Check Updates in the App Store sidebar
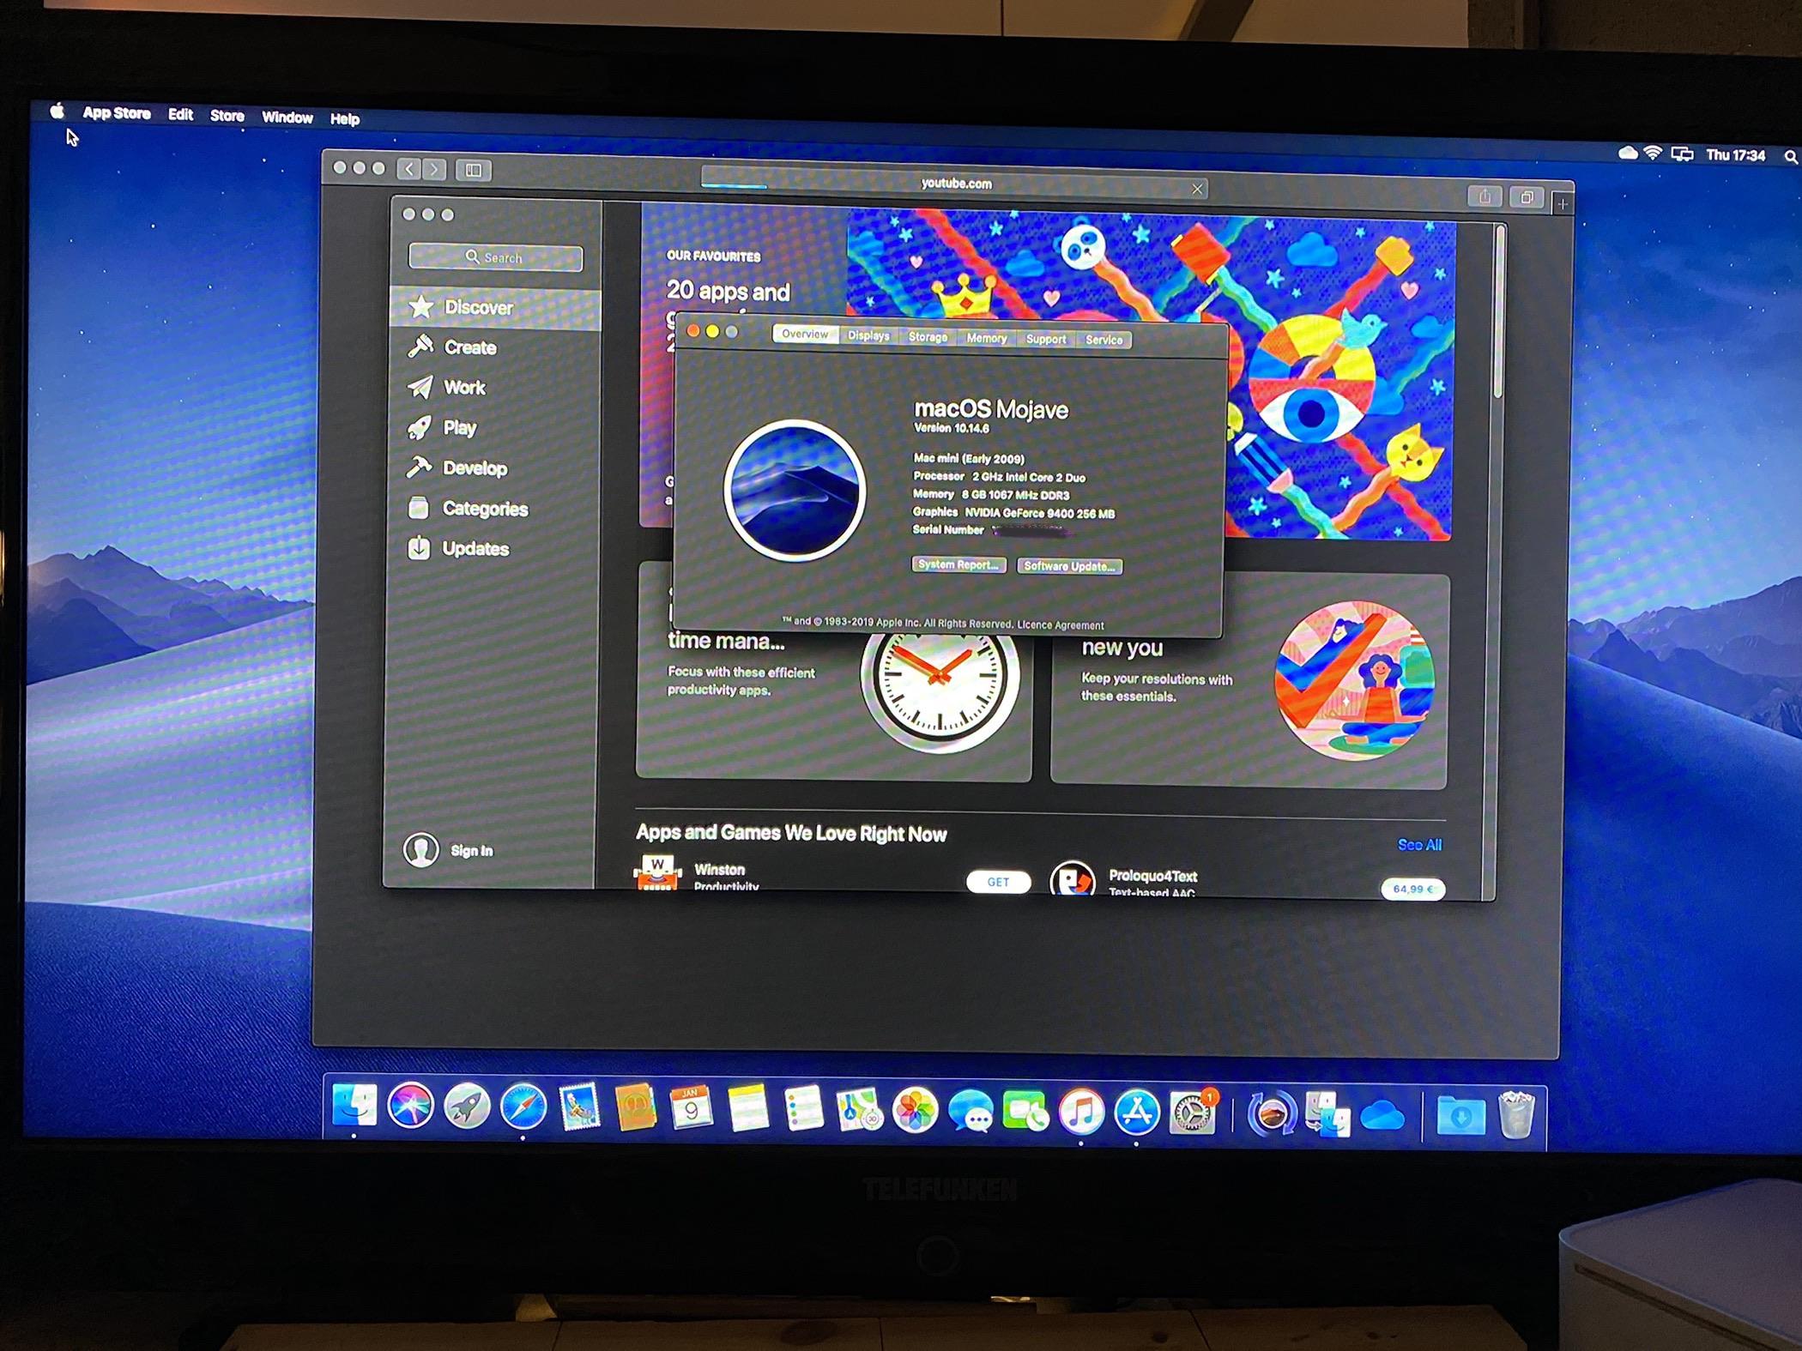 tap(475, 549)
